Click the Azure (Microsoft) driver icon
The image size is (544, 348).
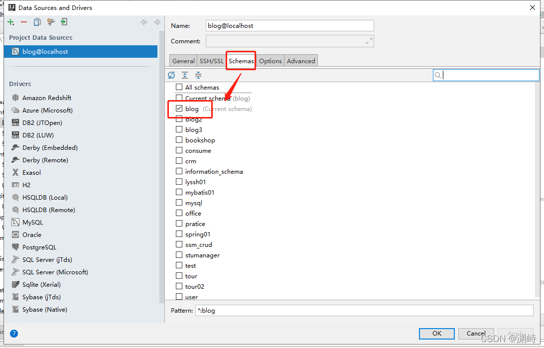pyautogui.click(x=15, y=110)
